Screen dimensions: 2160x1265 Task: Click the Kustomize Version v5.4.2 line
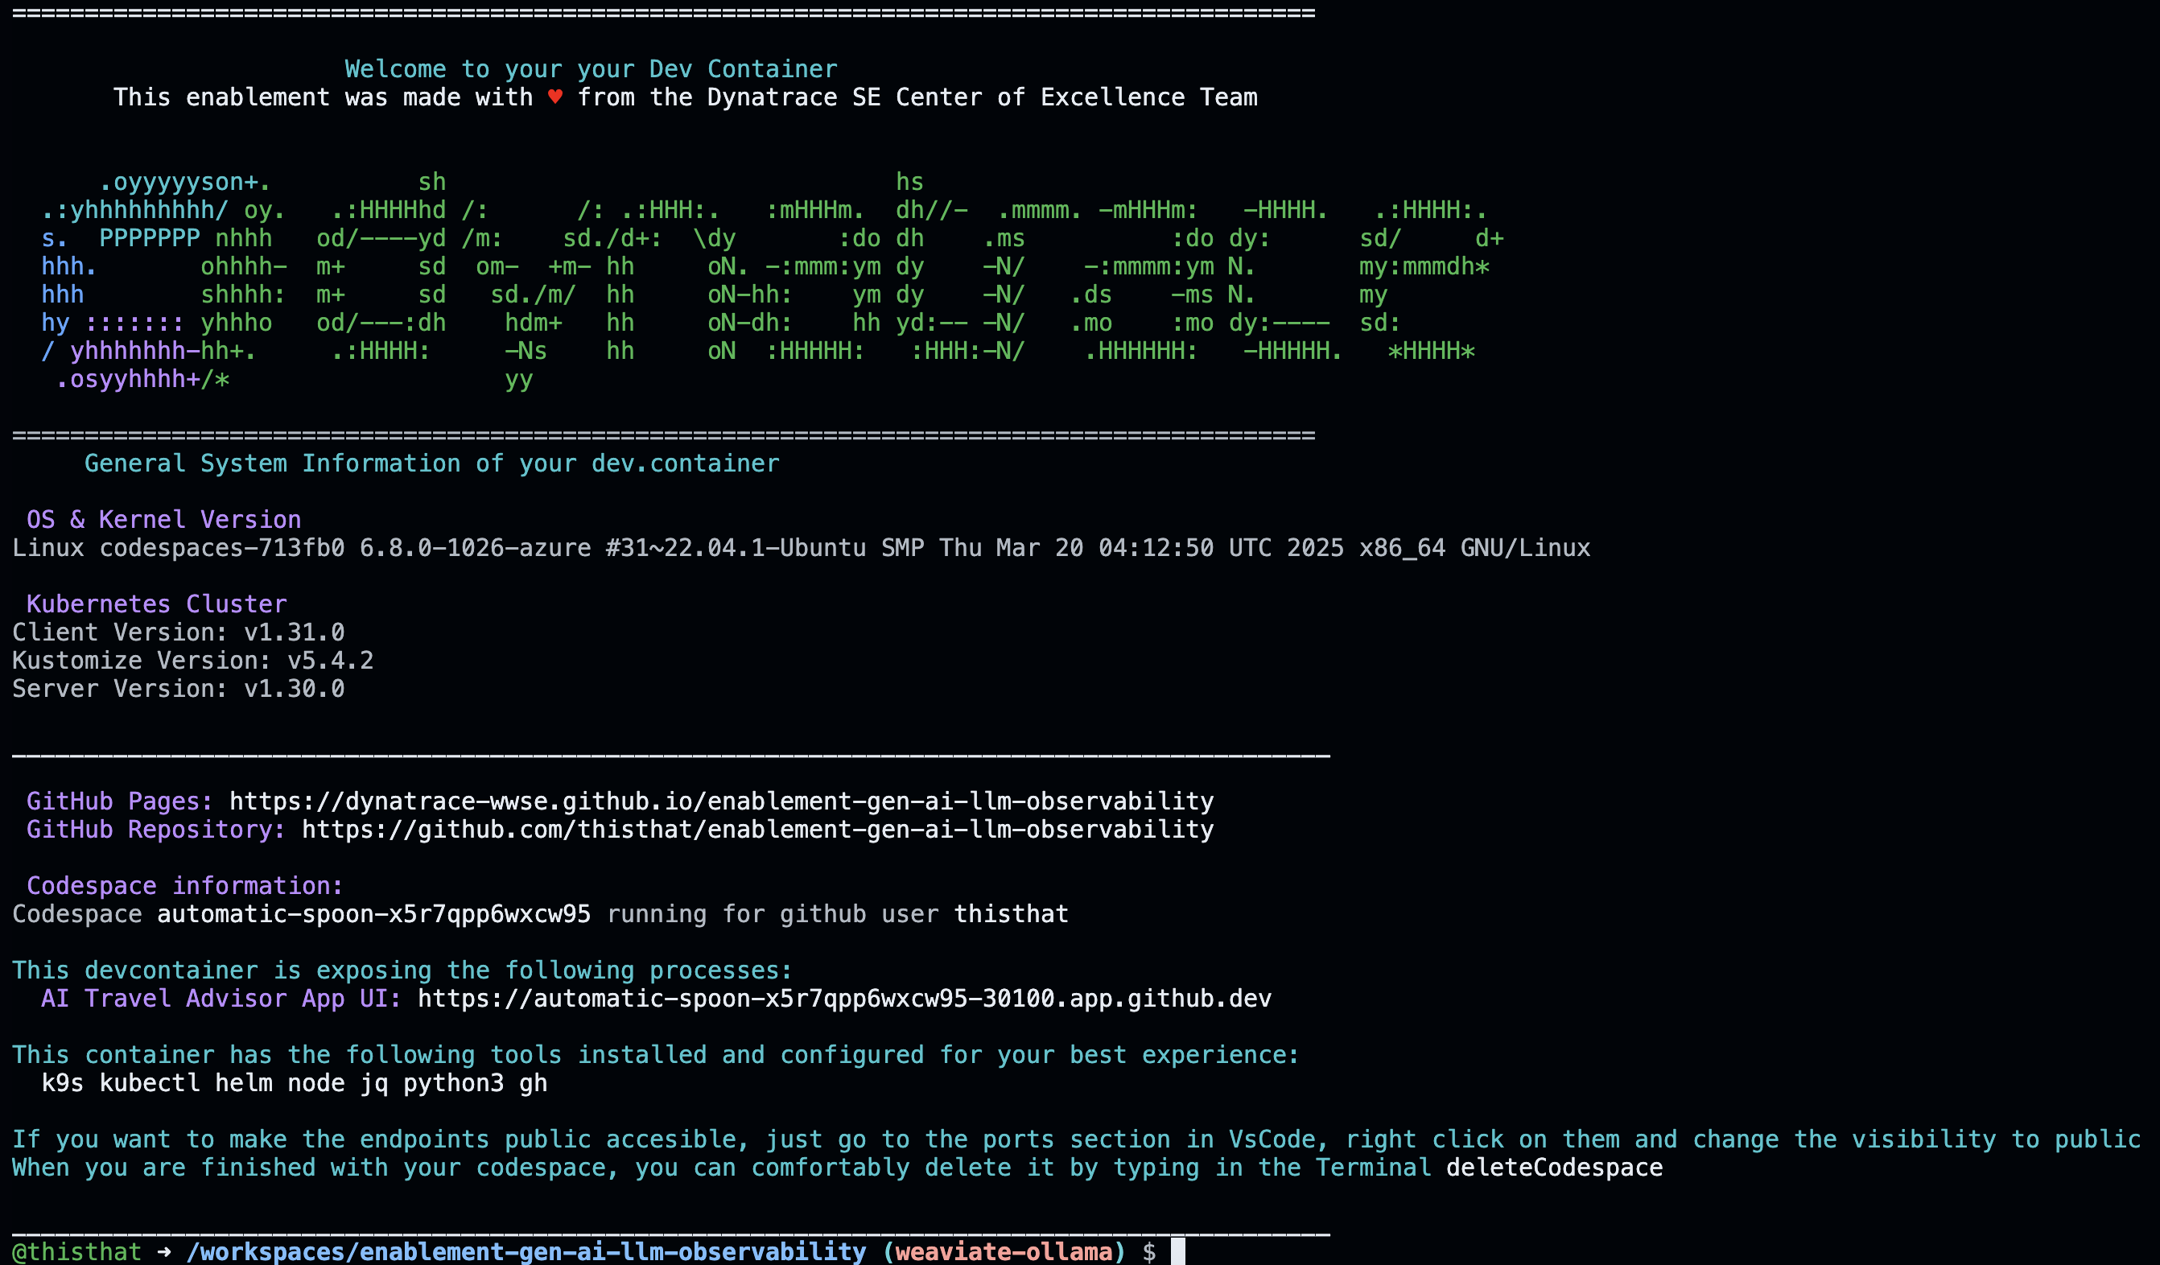click(x=193, y=660)
